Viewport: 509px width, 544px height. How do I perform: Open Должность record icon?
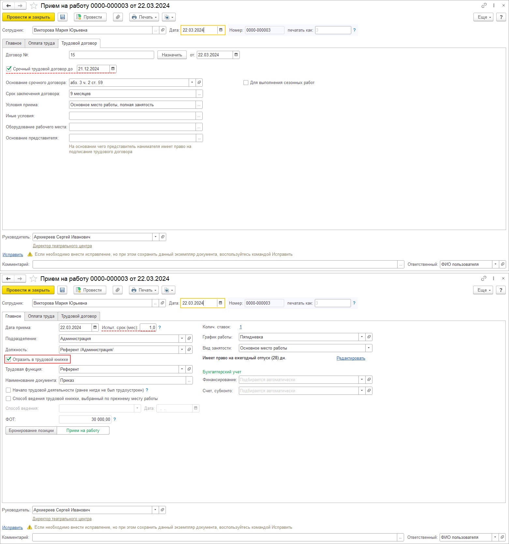pos(189,350)
